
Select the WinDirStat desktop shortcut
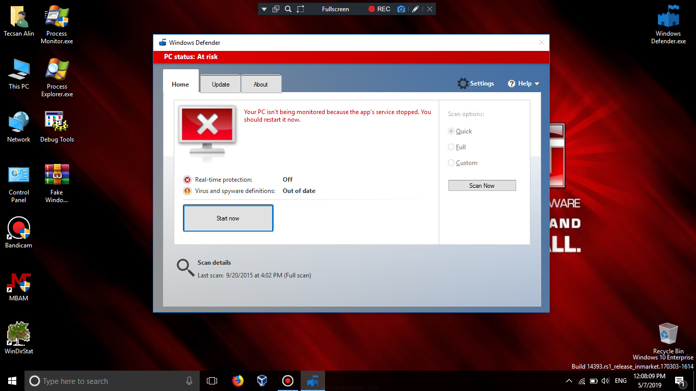click(x=19, y=339)
